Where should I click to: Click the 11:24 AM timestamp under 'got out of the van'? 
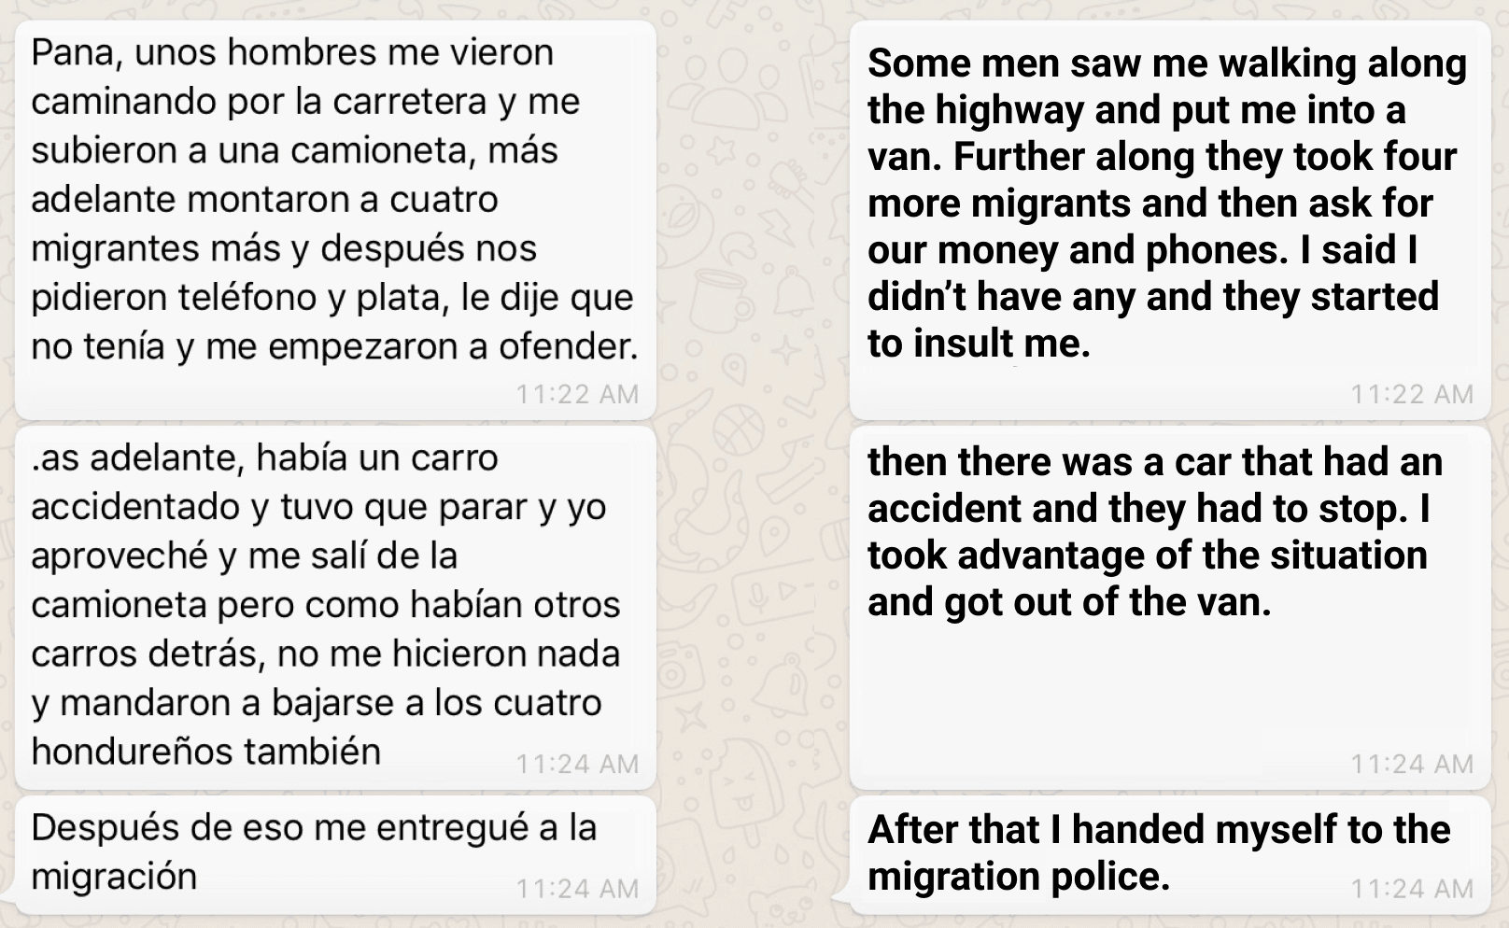1412,764
